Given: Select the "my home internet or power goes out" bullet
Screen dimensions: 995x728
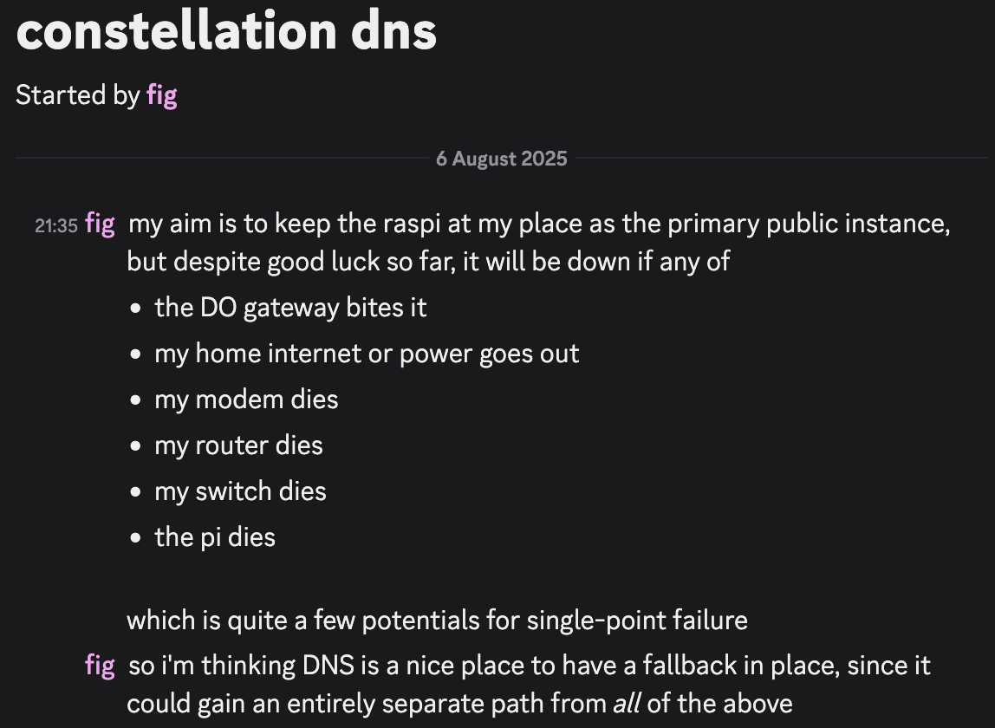Looking at the screenshot, I should pos(367,354).
